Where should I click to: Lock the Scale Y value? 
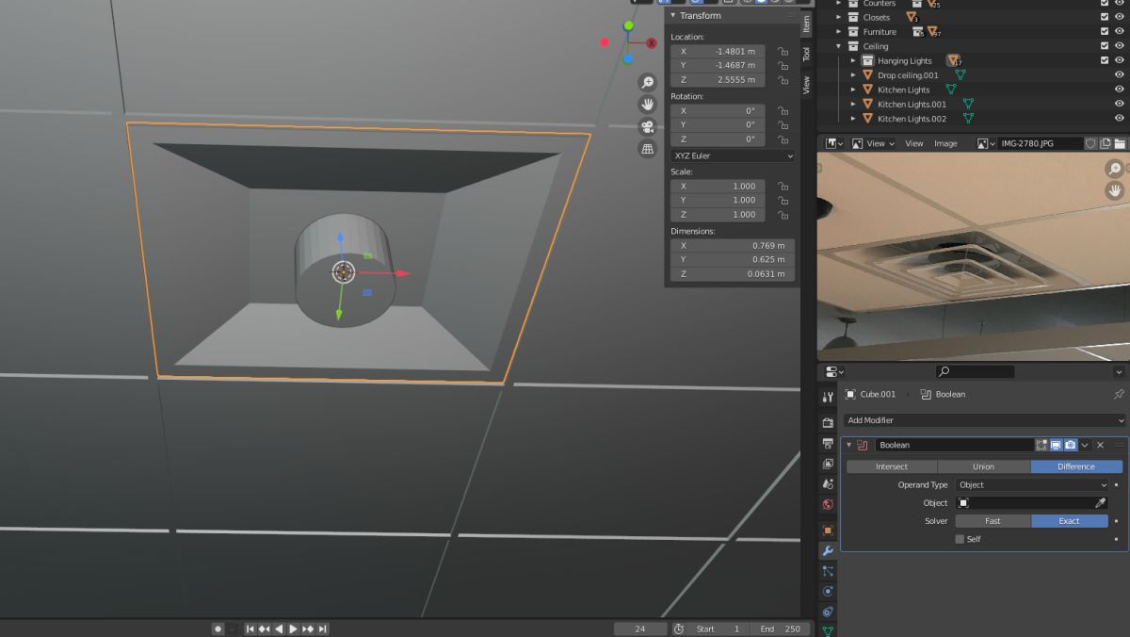click(783, 201)
